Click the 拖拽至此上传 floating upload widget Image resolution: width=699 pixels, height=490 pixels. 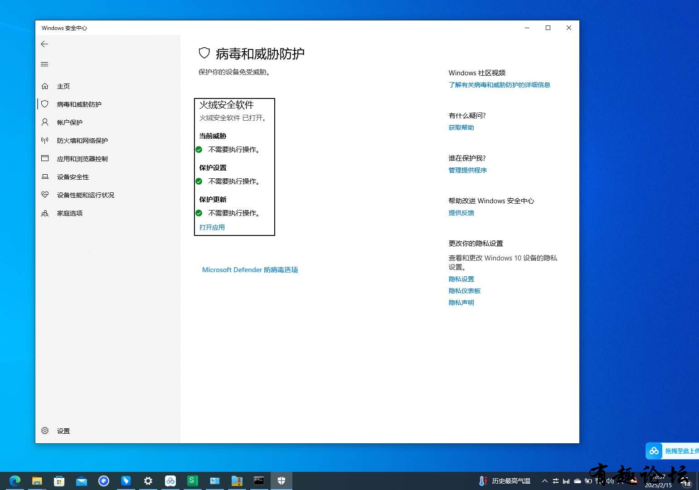(x=672, y=451)
